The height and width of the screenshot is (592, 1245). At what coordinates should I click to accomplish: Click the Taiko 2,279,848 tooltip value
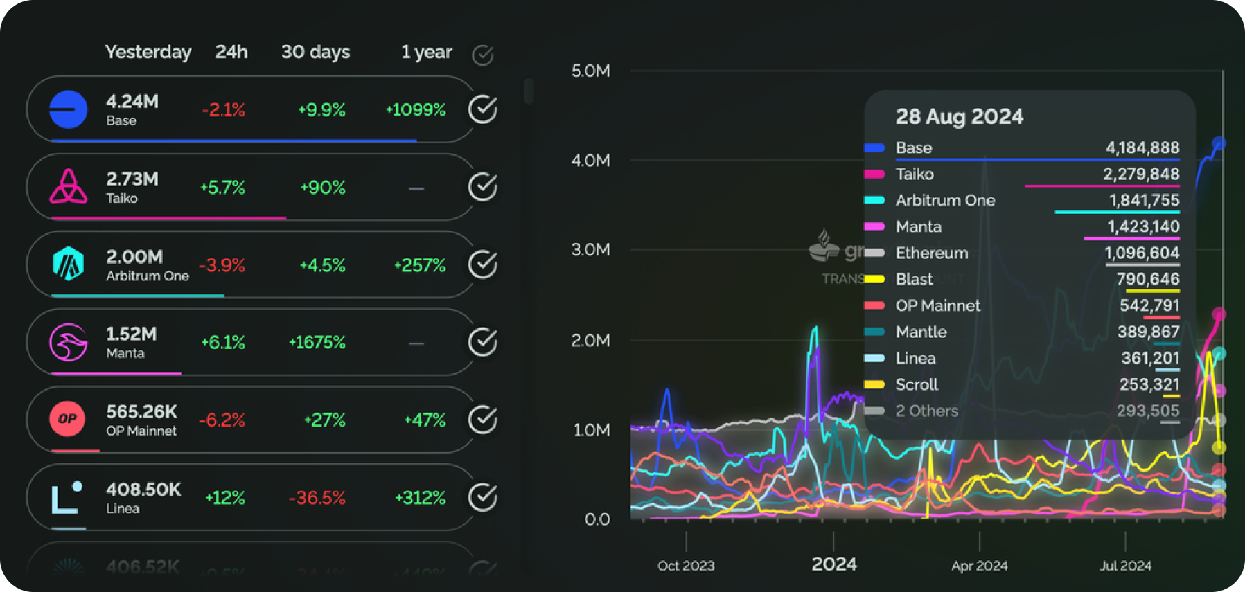[x=1141, y=174]
